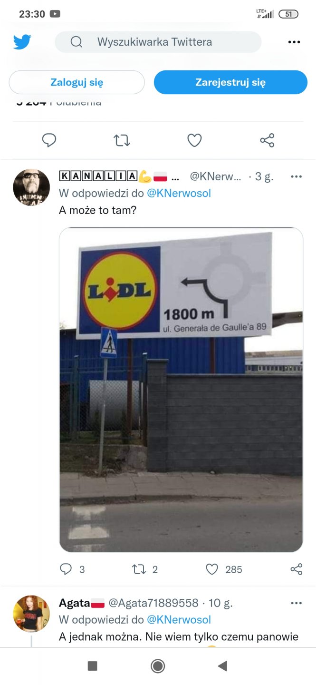Retweet the main tweet
Screen dimensions: 316x685
[x=122, y=140]
